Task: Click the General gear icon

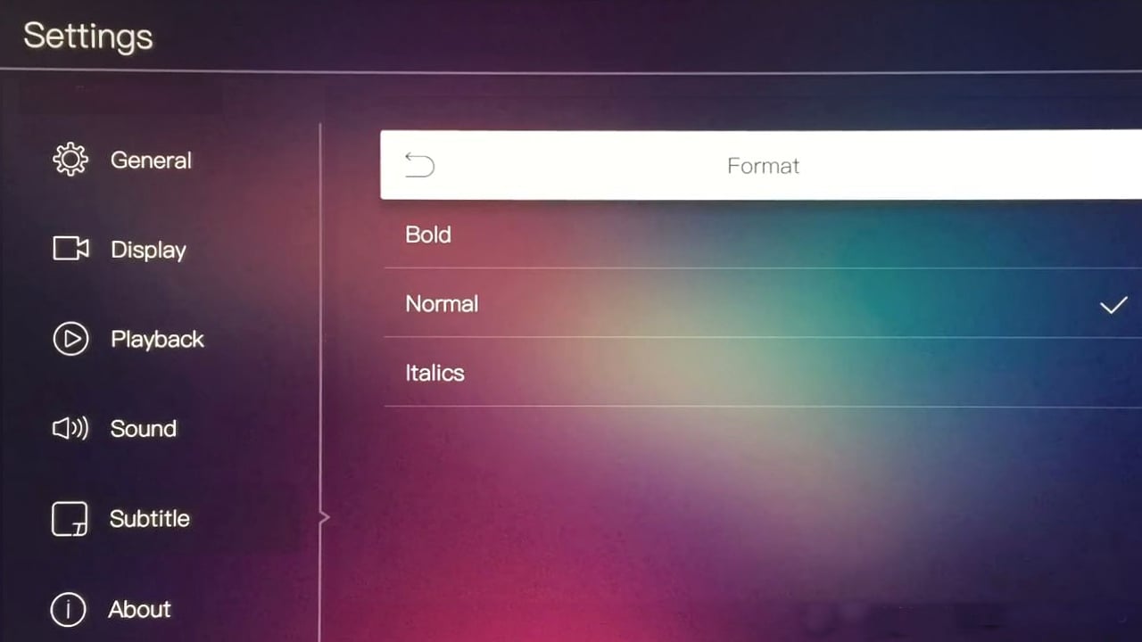Action: [x=70, y=160]
